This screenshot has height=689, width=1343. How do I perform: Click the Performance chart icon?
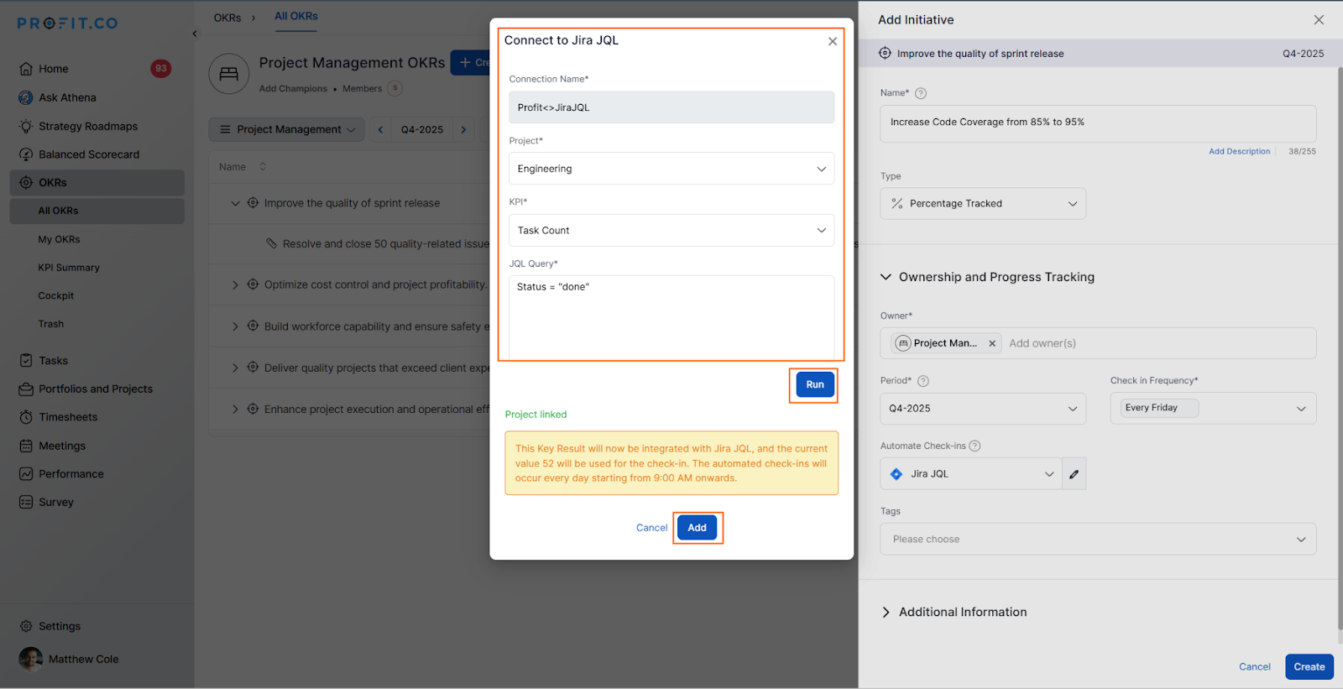pyautogui.click(x=26, y=473)
